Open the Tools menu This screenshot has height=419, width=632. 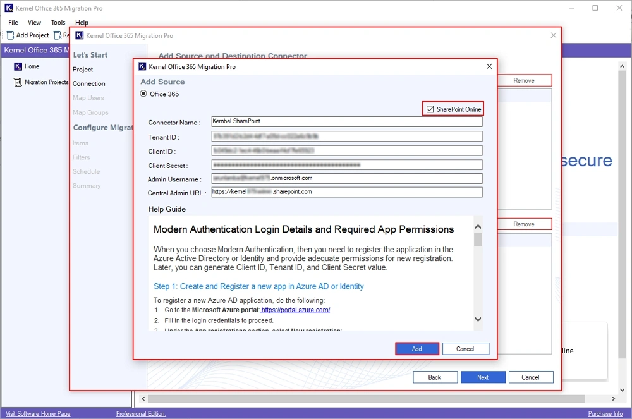58,22
